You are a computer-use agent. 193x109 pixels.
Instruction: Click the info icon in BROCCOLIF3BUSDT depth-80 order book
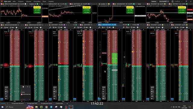pyautogui.click(x=16, y=28)
